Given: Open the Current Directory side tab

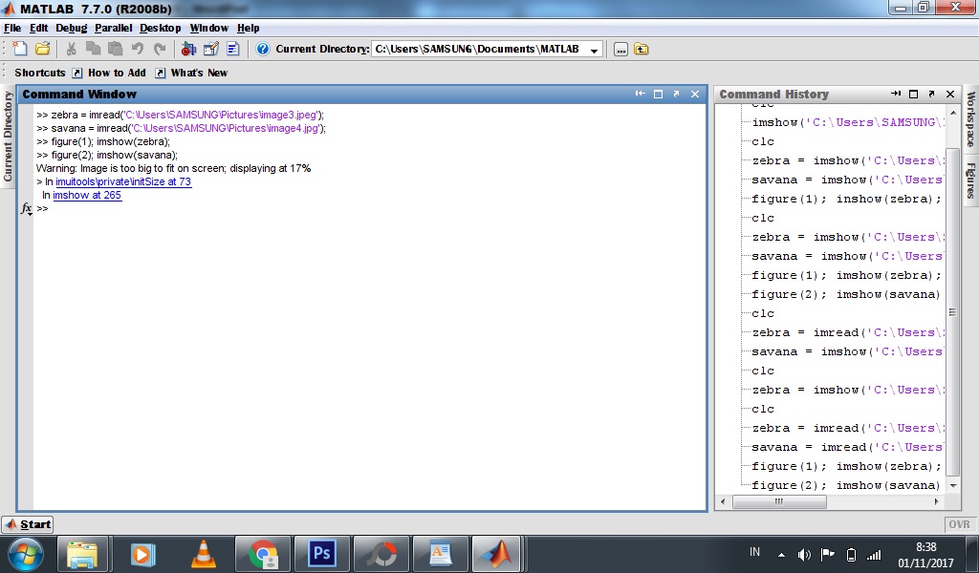Looking at the screenshot, I should [x=8, y=136].
